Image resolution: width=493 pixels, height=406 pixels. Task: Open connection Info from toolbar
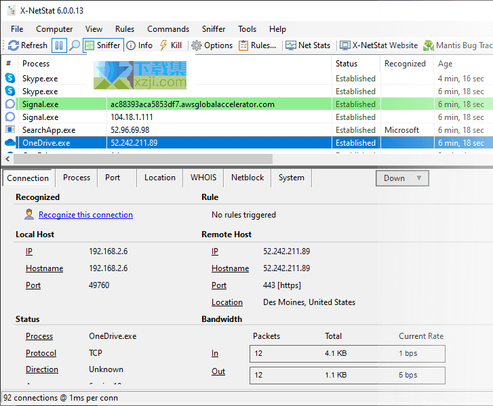pos(139,45)
